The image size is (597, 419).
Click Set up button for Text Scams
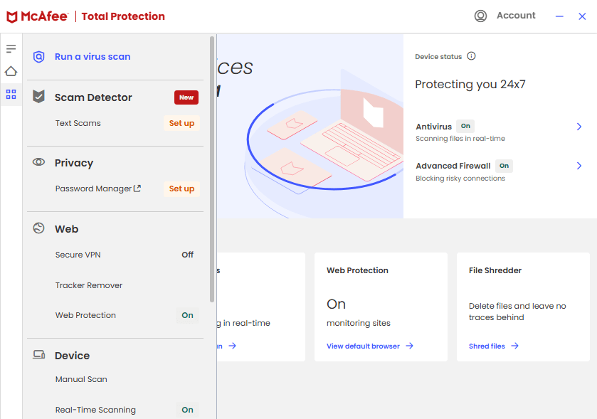coord(181,123)
